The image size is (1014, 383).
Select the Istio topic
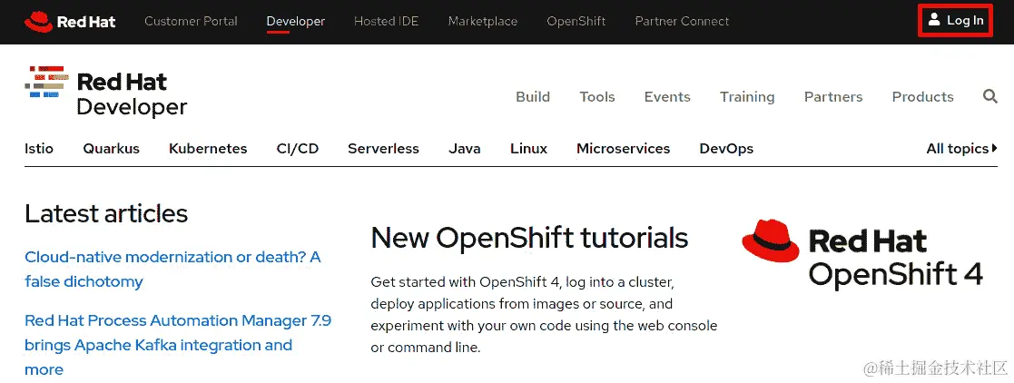pos(39,149)
